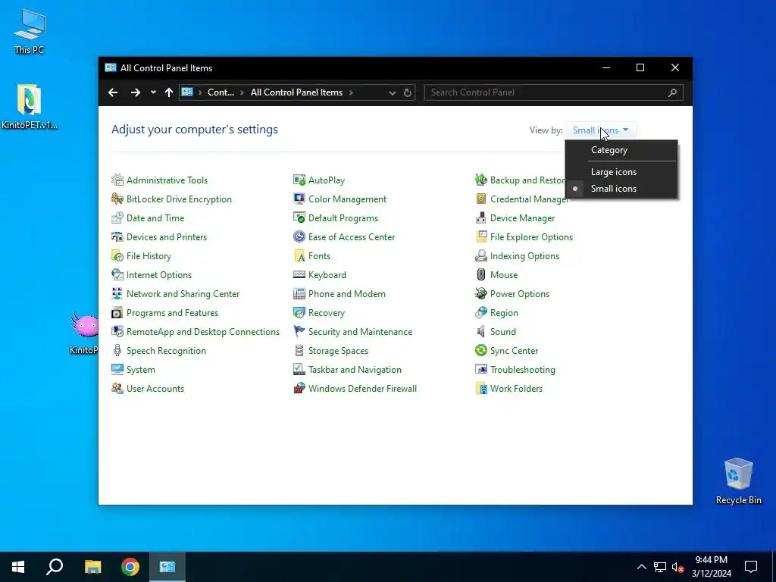Open the Troubleshooting link
This screenshot has width=776, height=582.
pos(523,370)
